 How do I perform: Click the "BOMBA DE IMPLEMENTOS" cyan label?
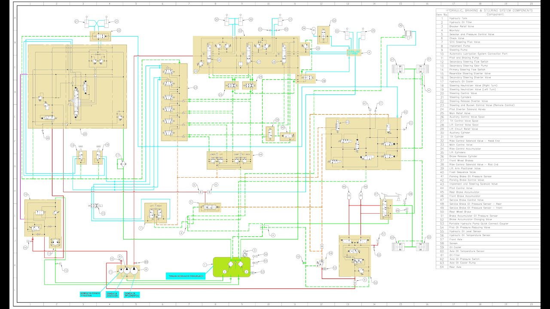pos(132,294)
